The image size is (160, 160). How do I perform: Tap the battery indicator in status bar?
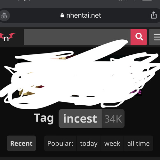coord(147,0)
